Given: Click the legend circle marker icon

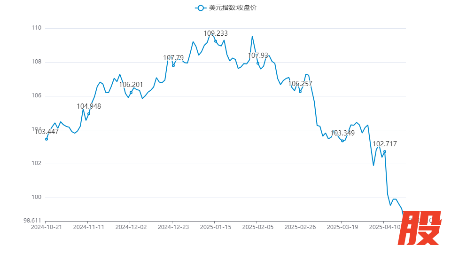Looking at the screenshot, I should click(x=201, y=8).
